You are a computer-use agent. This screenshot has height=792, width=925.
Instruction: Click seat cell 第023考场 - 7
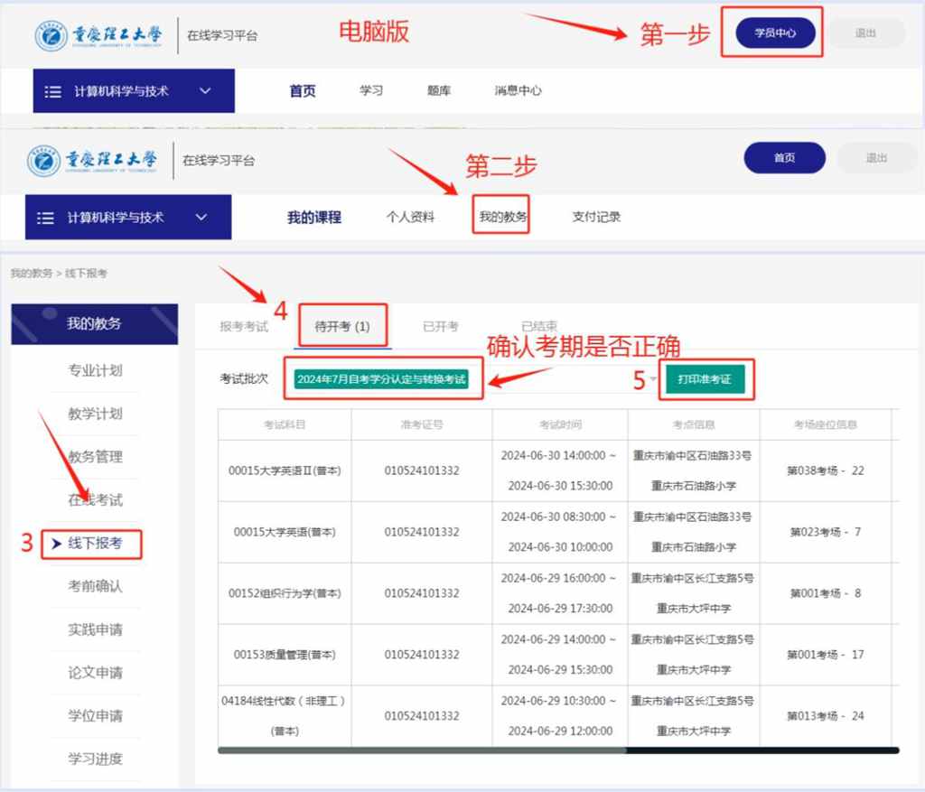[x=826, y=532]
